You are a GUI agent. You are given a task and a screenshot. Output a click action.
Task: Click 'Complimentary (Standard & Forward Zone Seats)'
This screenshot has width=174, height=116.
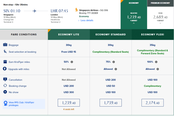click(152, 52)
